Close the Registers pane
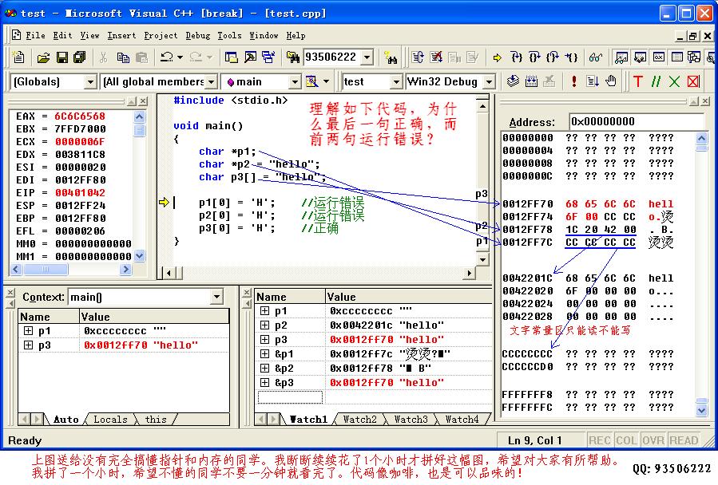This screenshot has height=485, width=718. click(143, 101)
